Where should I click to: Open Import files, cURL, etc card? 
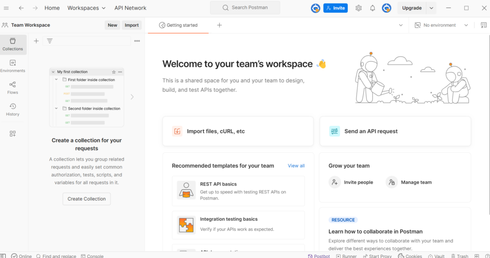point(238,131)
